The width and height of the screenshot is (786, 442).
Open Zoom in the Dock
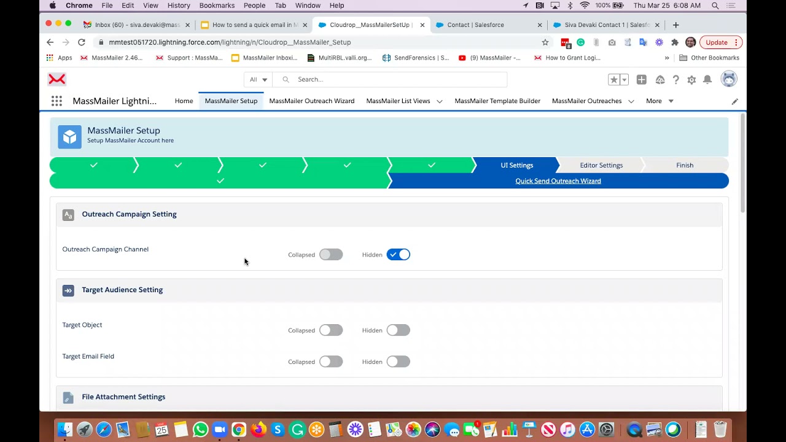pyautogui.click(x=220, y=430)
